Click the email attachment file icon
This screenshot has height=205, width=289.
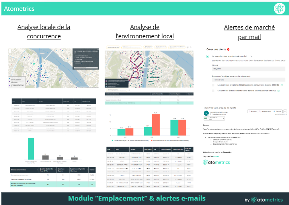coord(205,118)
